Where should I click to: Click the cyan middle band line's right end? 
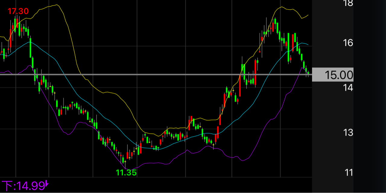(x=308, y=45)
